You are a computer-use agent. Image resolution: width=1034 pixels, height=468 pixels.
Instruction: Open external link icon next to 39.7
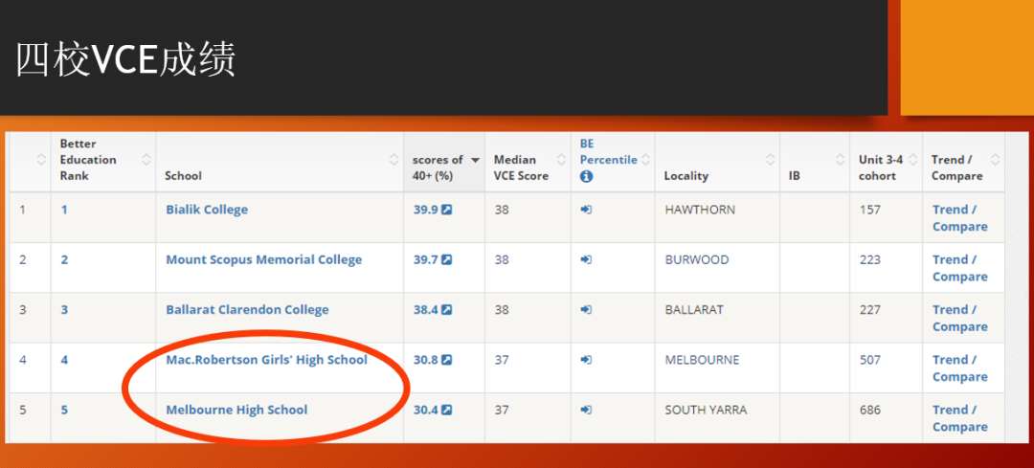click(x=446, y=259)
